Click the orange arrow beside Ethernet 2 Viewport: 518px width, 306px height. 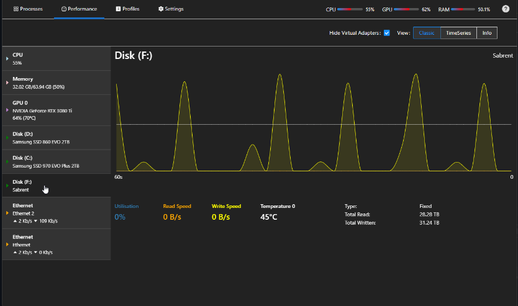point(7,213)
